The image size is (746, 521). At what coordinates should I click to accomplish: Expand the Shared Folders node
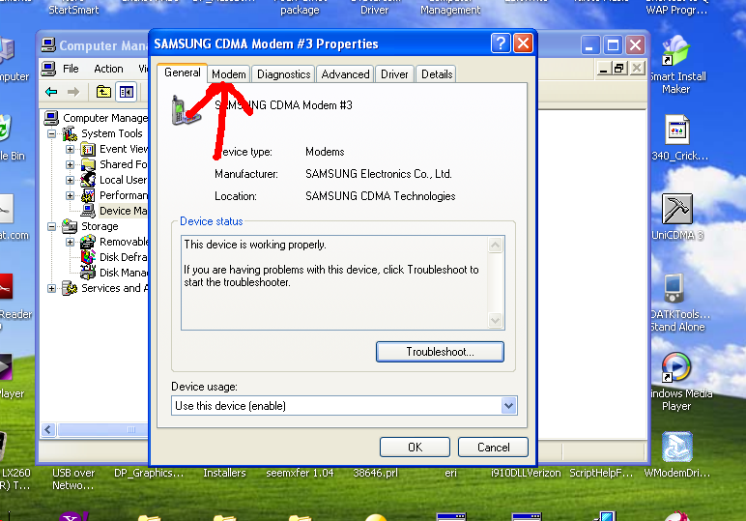click(70, 164)
